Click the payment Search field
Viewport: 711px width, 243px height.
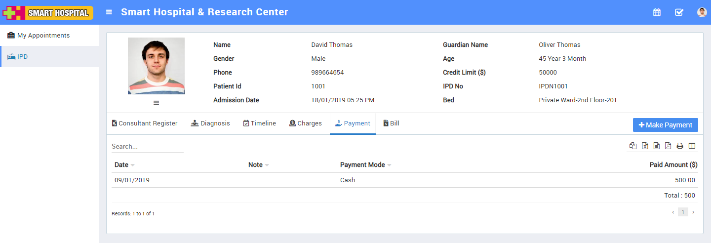click(147, 146)
